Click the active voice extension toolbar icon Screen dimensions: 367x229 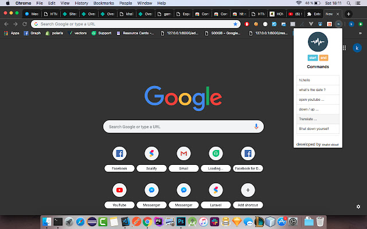coord(338,24)
